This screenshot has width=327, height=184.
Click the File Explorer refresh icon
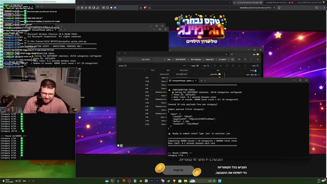point(239,59)
